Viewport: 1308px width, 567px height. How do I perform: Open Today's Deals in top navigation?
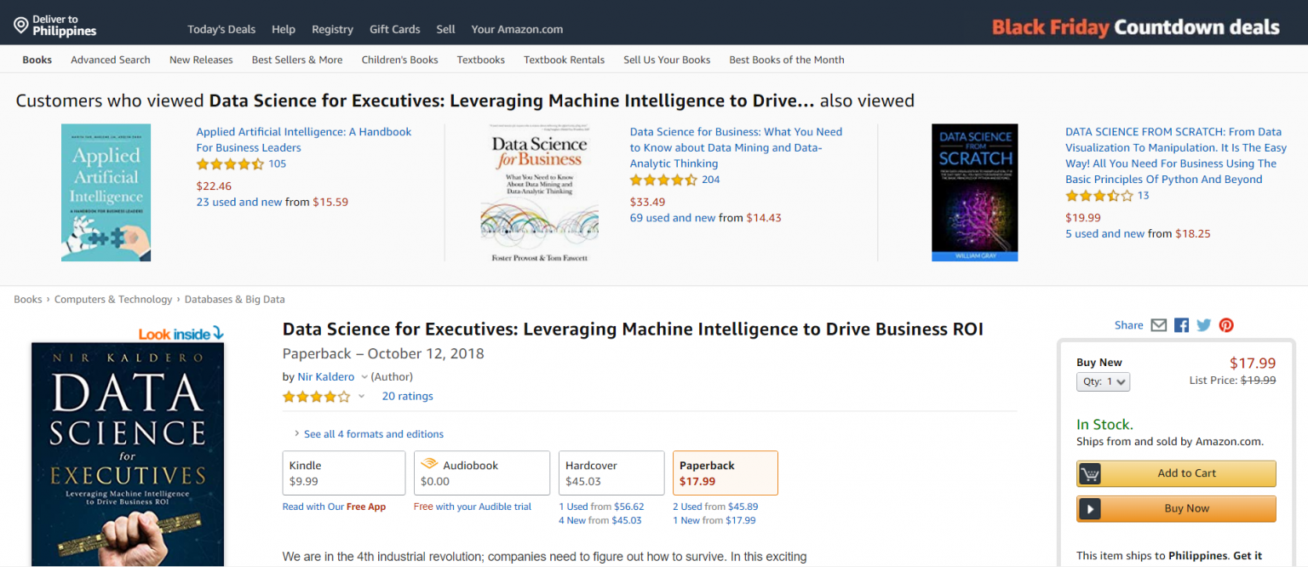(221, 29)
